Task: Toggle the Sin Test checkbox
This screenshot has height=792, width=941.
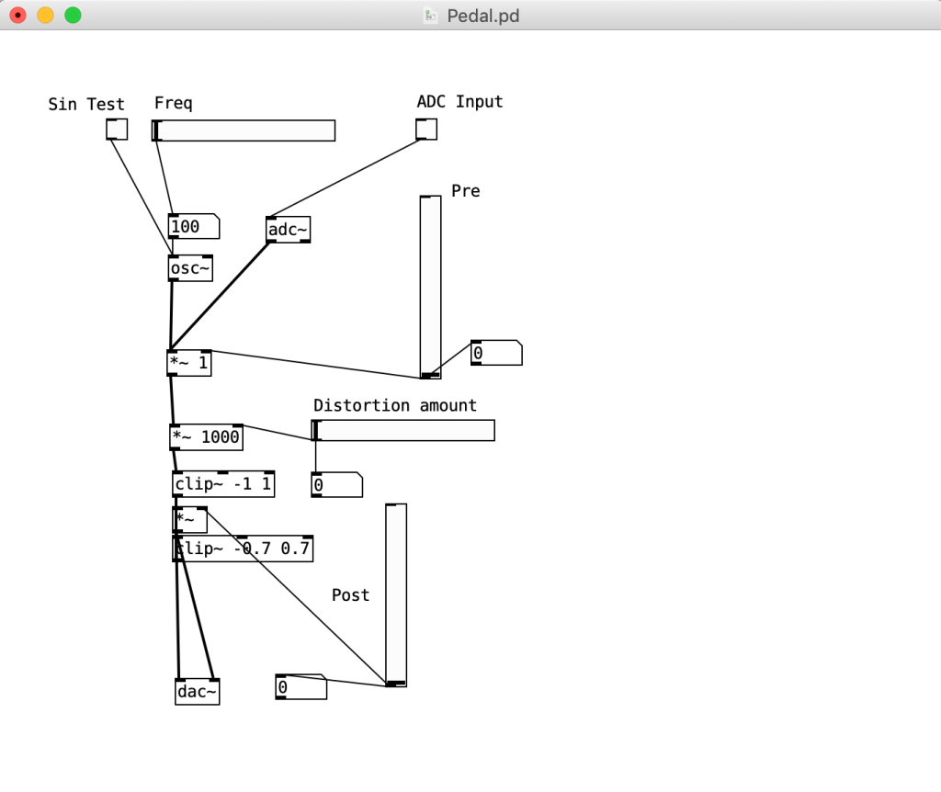Action: coord(117,130)
